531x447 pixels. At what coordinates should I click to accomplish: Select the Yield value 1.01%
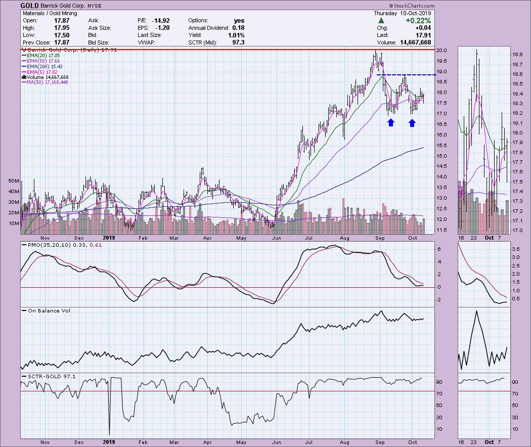point(236,35)
